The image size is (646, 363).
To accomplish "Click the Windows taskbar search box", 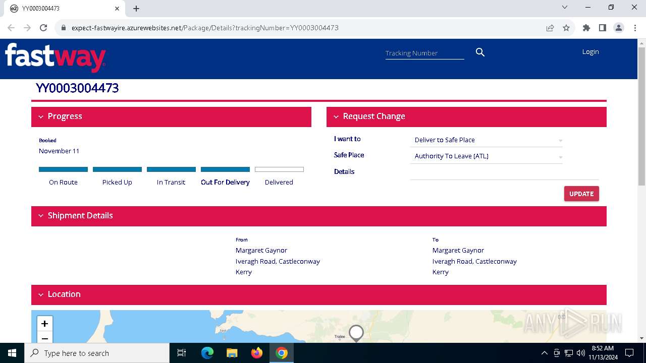I will [x=97, y=353].
